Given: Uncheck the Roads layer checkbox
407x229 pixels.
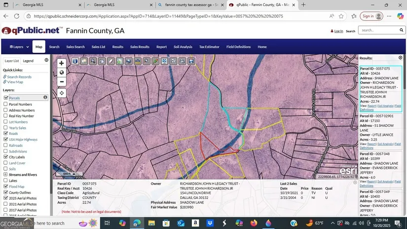Looking at the screenshot, I should point(6,133).
